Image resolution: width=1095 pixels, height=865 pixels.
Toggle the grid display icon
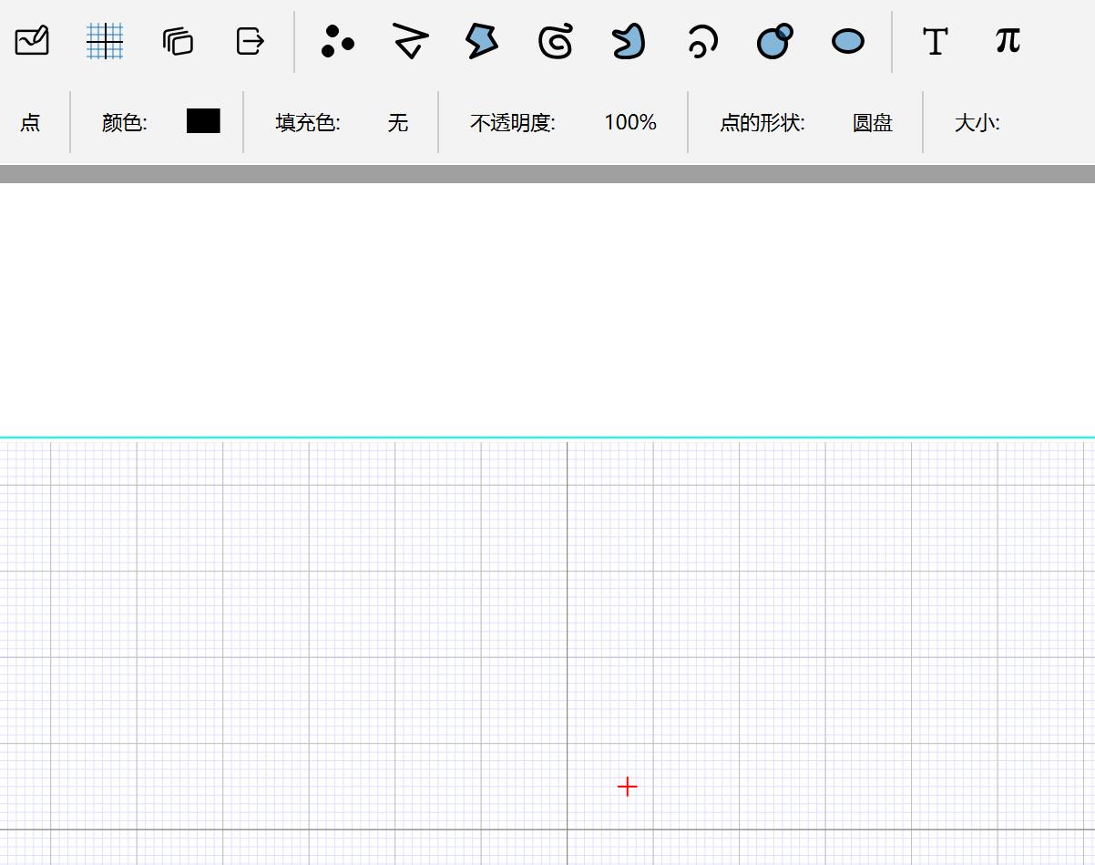click(105, 41)
